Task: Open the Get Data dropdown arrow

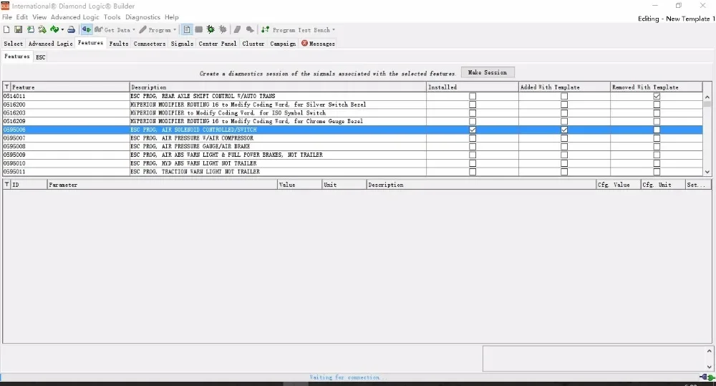Action: point(134,30)
